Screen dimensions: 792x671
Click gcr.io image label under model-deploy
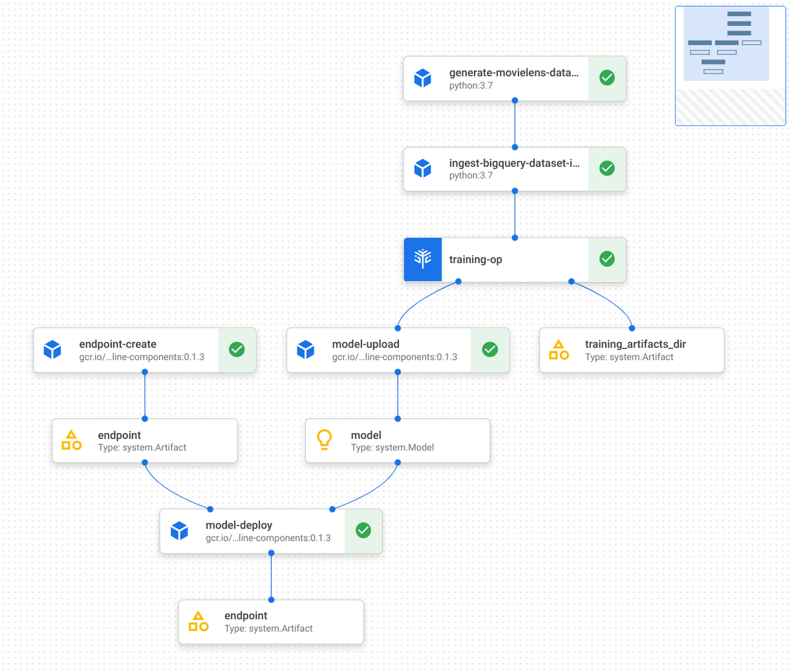pos(268,538)
